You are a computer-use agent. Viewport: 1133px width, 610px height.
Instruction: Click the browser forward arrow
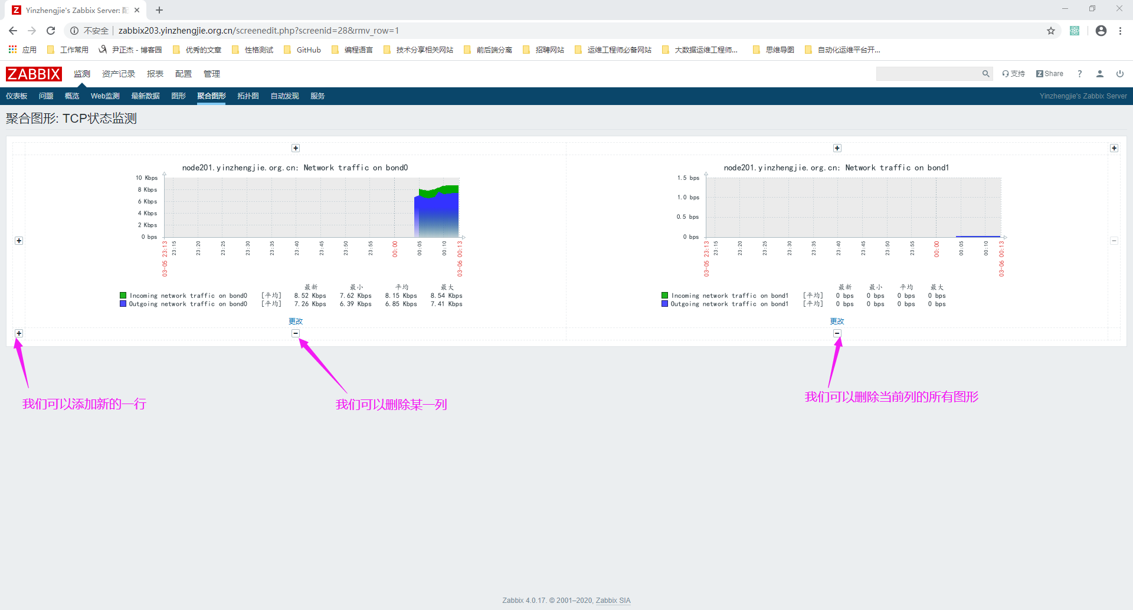coord(32,31)
